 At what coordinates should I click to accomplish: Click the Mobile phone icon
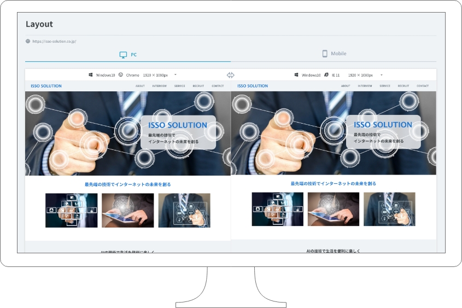pyautogui.click(x=325, y=54)
